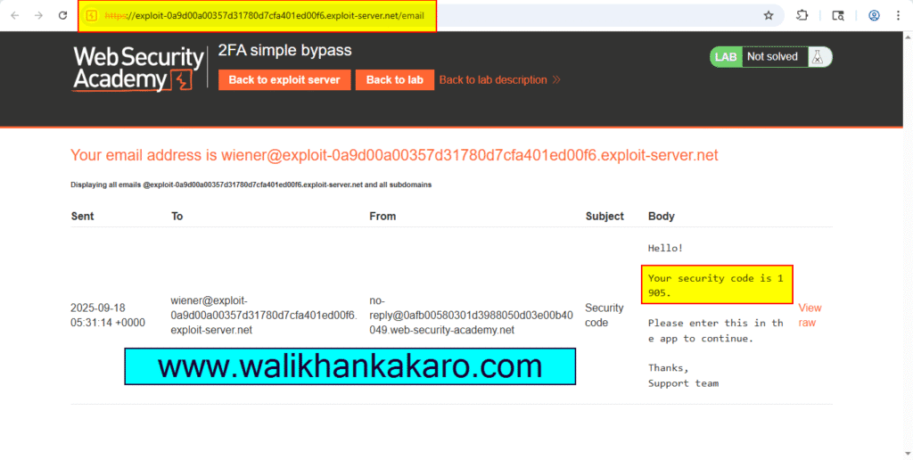Go forward with the browser forward arrow
The height and width of the screenshot is (460, 913).
click(x=39, y=16)
